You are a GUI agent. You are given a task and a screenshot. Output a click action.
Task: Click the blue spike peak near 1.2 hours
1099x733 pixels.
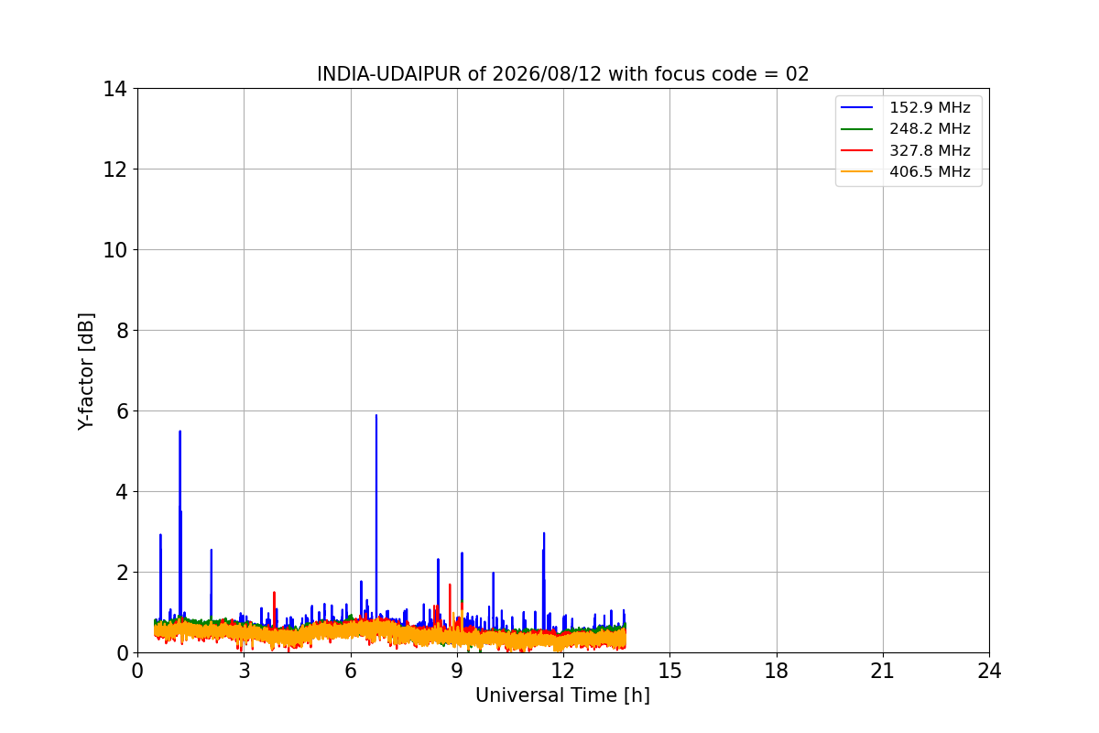(180, 432)
